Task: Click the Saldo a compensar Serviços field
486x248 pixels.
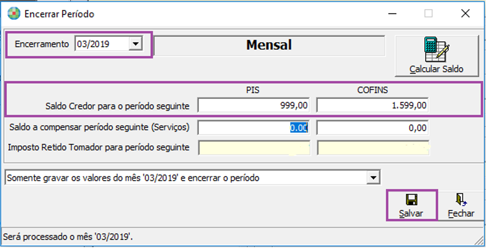Action: (254, 127)
